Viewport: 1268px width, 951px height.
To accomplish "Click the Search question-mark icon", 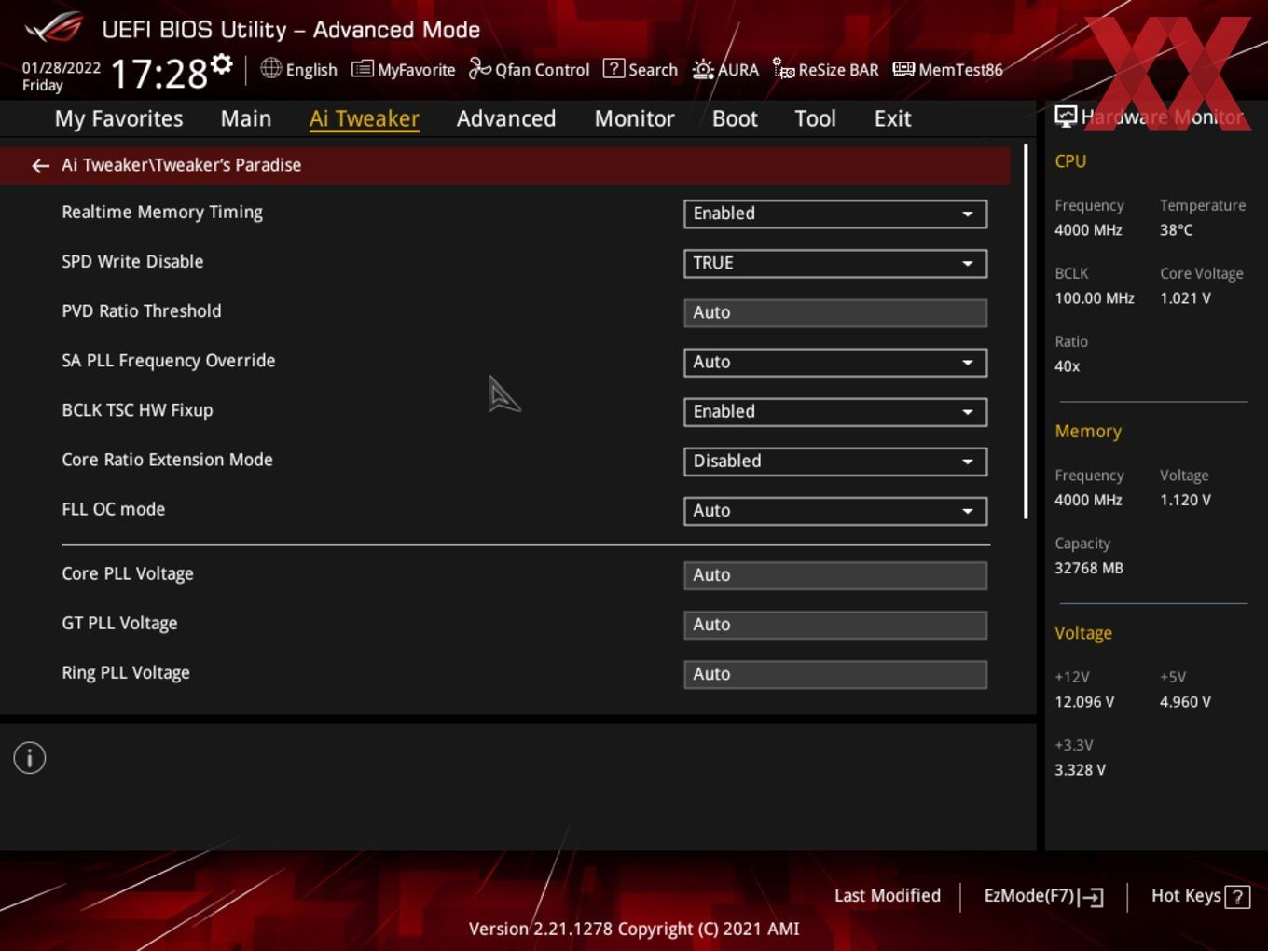I will click(x=613, y=68).
